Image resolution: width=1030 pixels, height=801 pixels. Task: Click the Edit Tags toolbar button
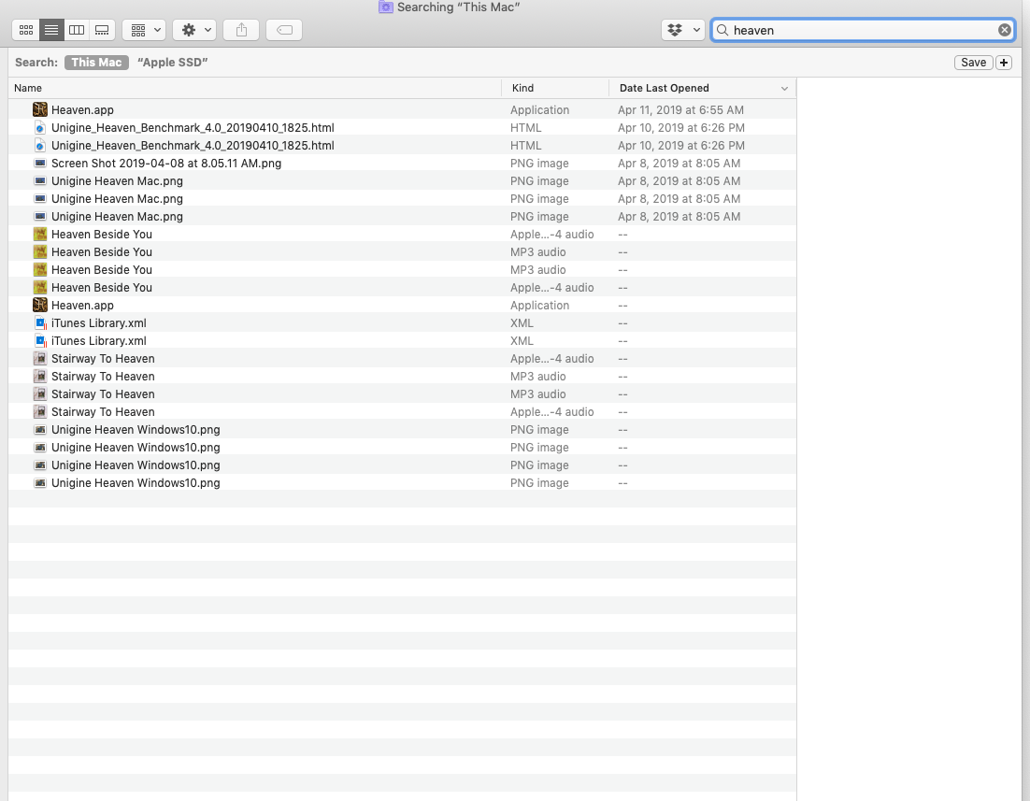tap(284, 30)
